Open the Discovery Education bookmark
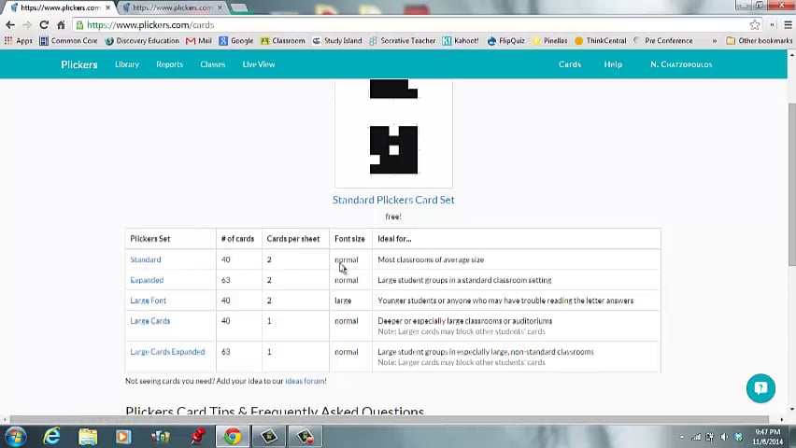Screen dimensions: 796x448 (x=142, y=40)
